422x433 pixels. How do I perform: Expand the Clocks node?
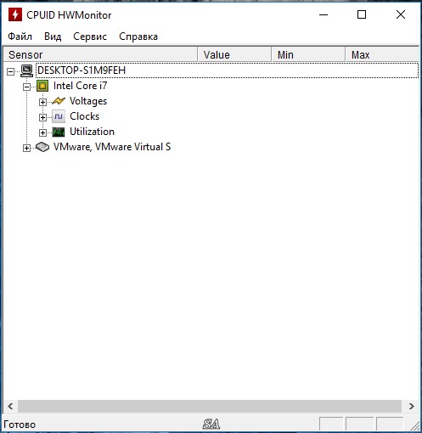tap(42, 117)
